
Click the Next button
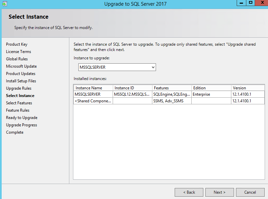tap(219, 192)
